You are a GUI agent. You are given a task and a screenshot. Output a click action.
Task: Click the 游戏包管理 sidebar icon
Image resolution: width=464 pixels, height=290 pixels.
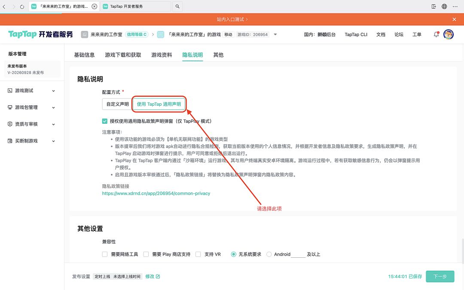(10, 107)
